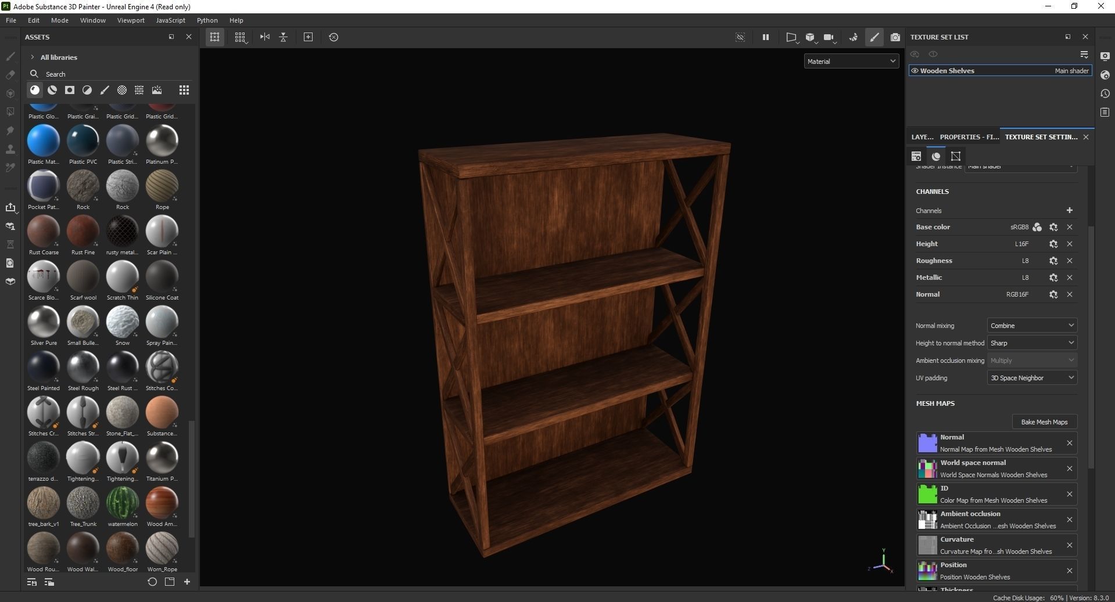Open the Normal mixing Combine dropdown
The height and width of the screenshot is (602, 1115).
[1032, 326]
